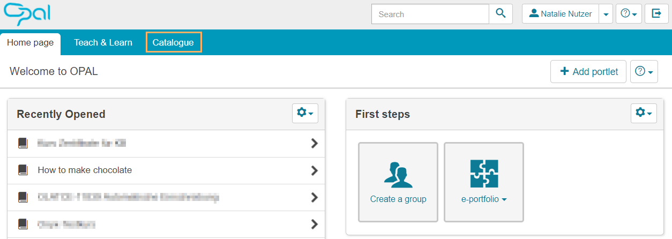Click into the Search input field
This screenshot has width=672, height=239.
pos(430,14)
